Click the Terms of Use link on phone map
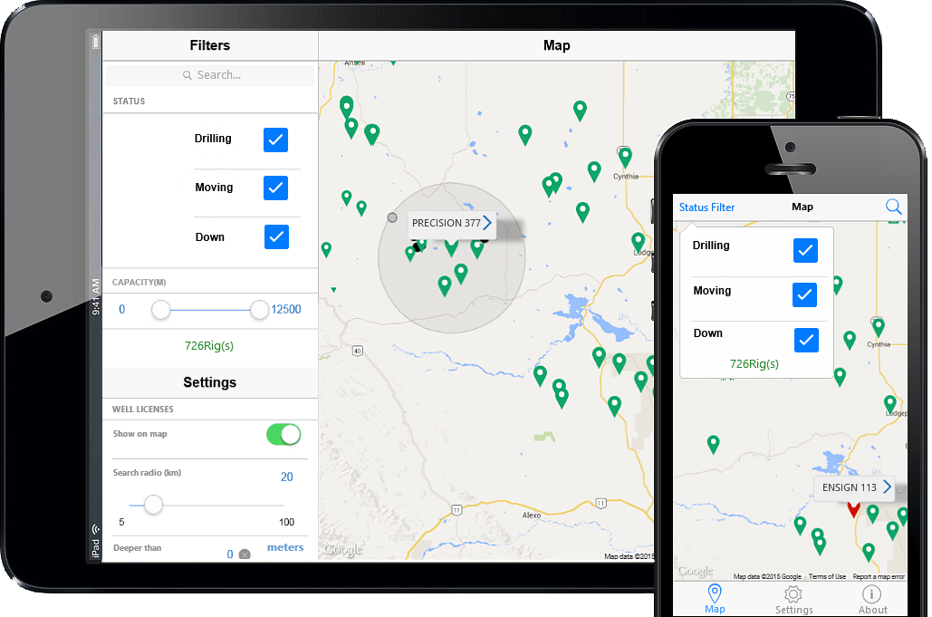 pyautogui.click(x=827, y=576)
